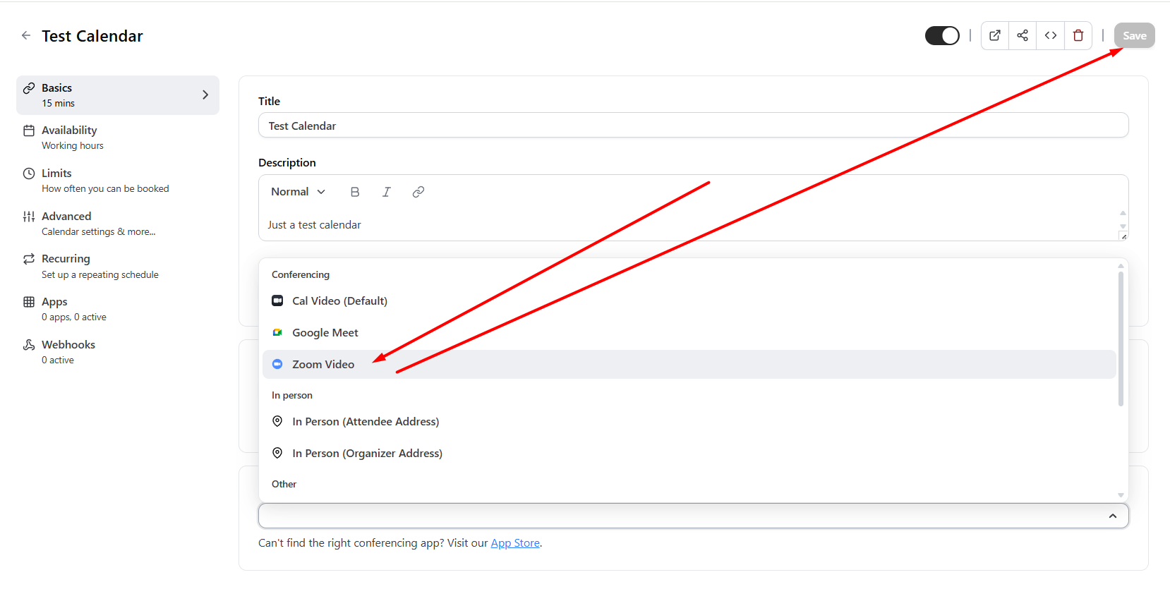Click the location list scrollbar

1121,339
